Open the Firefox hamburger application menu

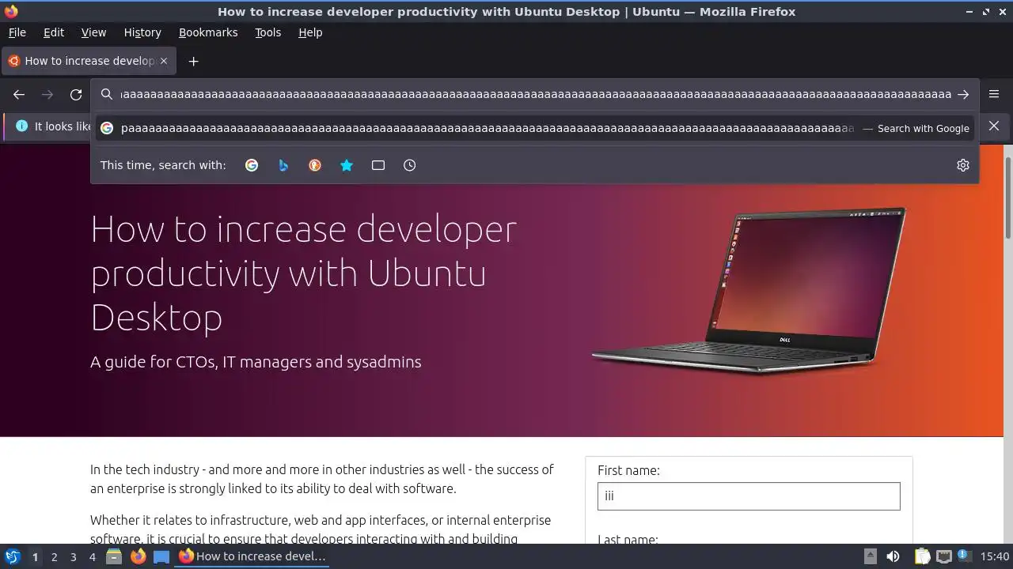point(994,94)
